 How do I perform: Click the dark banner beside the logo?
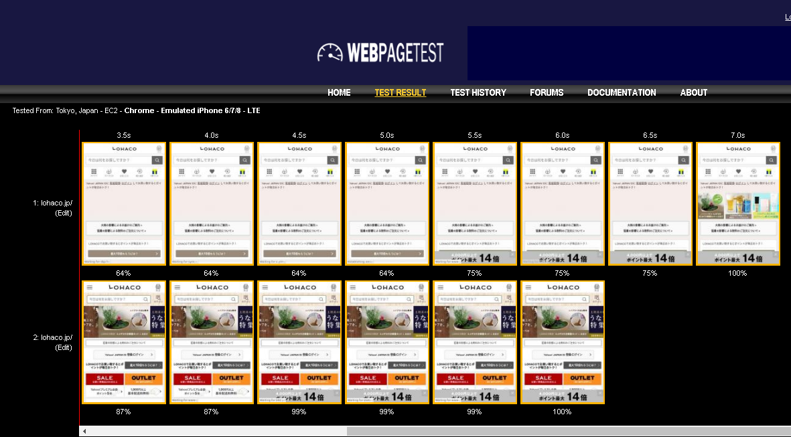click(628, 53)
